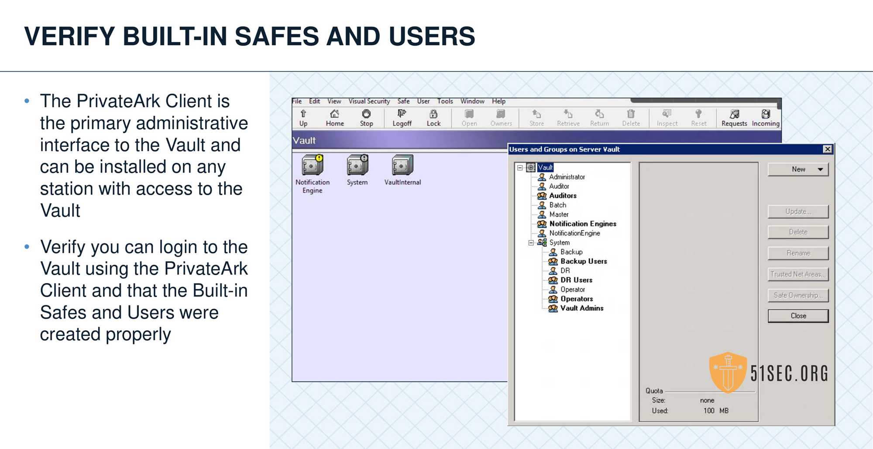Screen dimensions: 873x449
Task: Open the New button dropdown arrow
Action: click(821, 169)
